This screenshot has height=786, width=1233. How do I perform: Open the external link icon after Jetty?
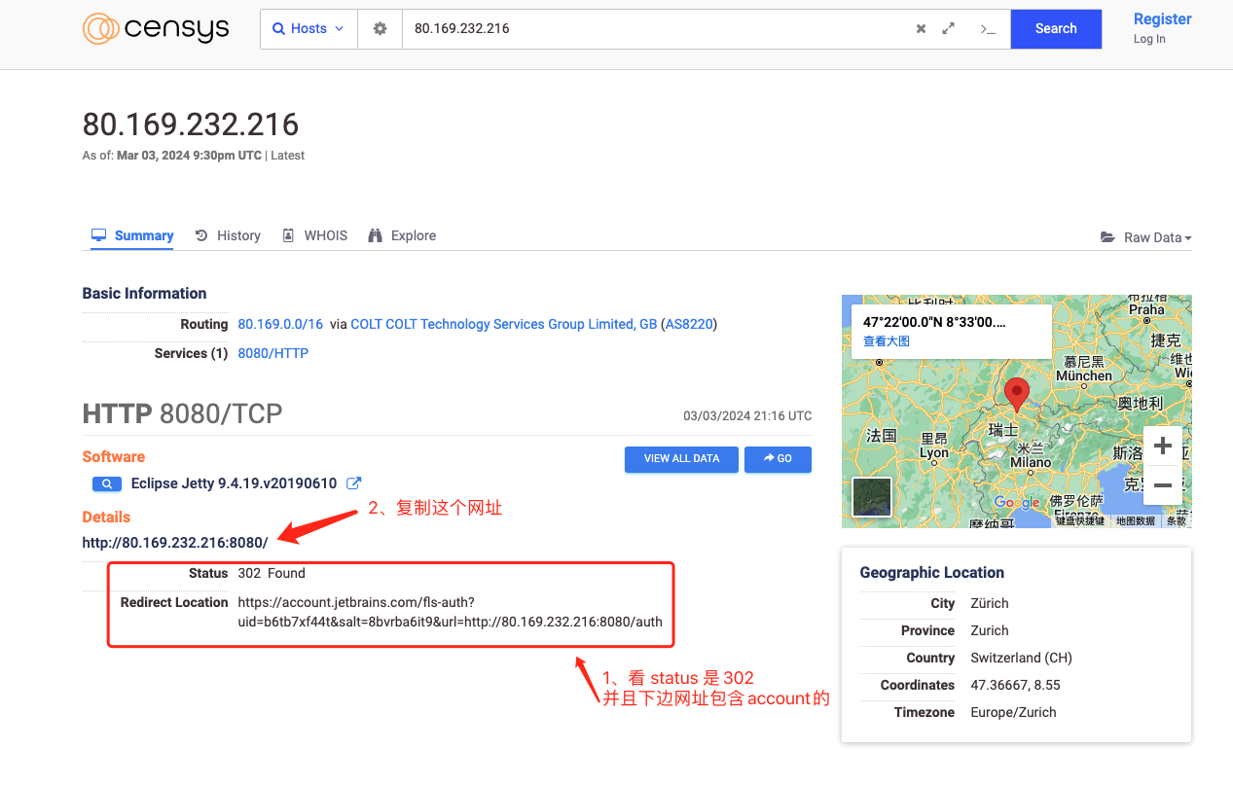tap(354, 483)
